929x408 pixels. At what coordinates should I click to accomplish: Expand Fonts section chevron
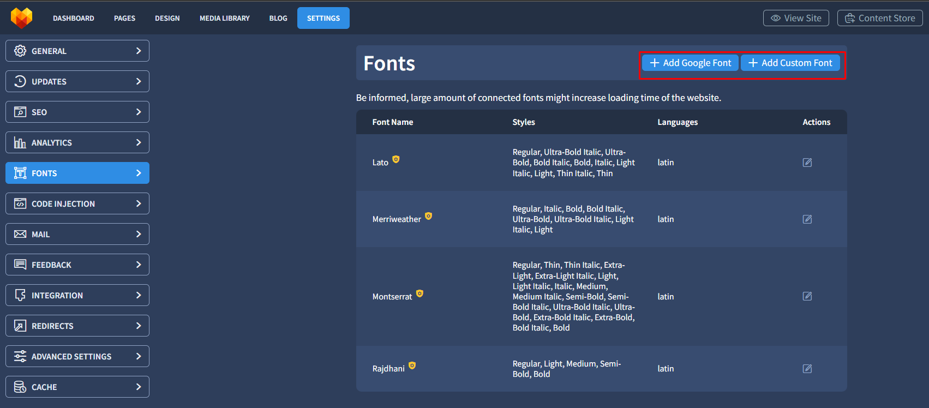(139, 173)
